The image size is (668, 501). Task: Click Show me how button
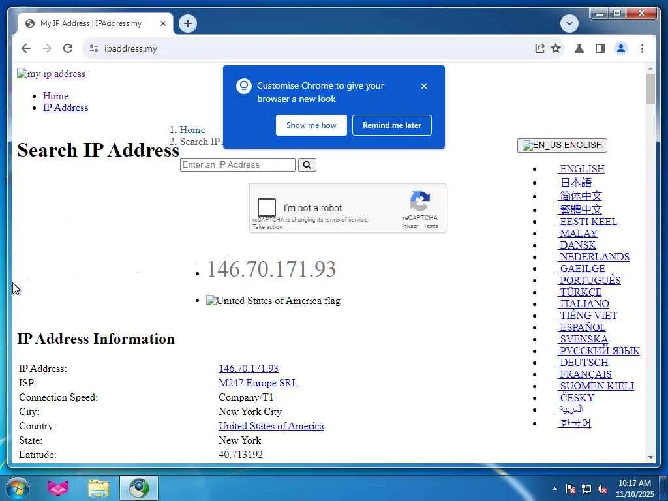pos(311,125)
